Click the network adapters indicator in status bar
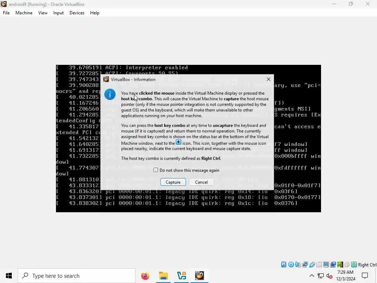The image size is (377, 283). click(x=305, y=265)
